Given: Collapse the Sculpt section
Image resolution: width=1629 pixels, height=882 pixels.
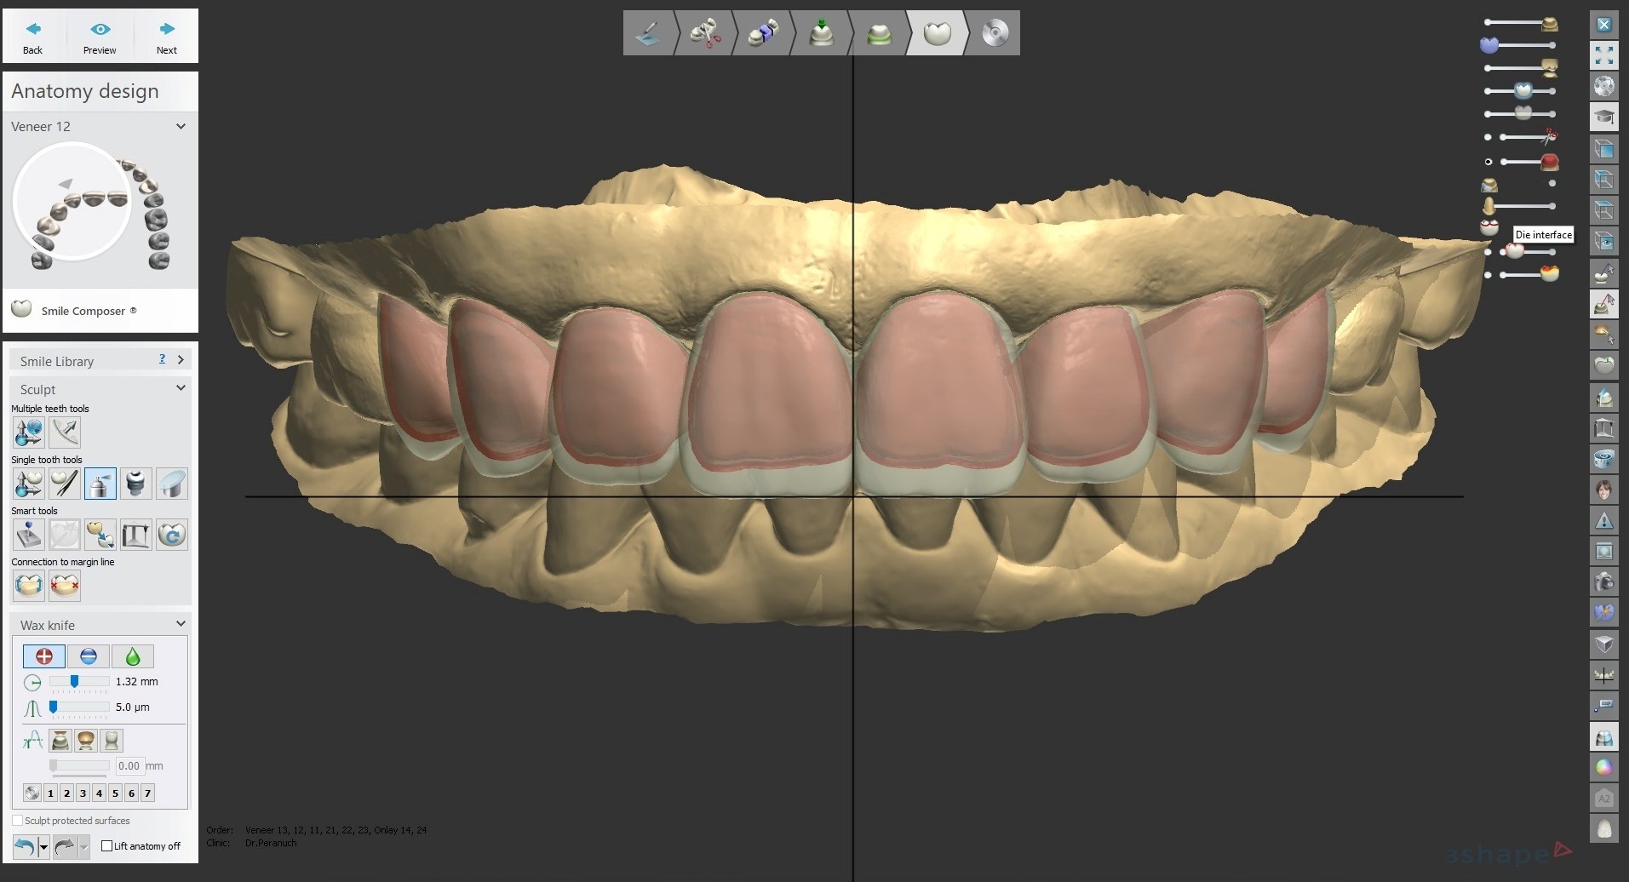Looking at the screenshot, I should tap(181, 388).
